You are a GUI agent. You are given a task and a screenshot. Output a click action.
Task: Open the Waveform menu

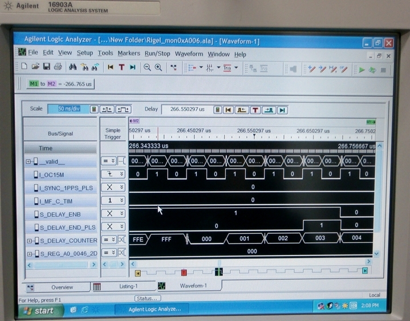tap(189, 54)
